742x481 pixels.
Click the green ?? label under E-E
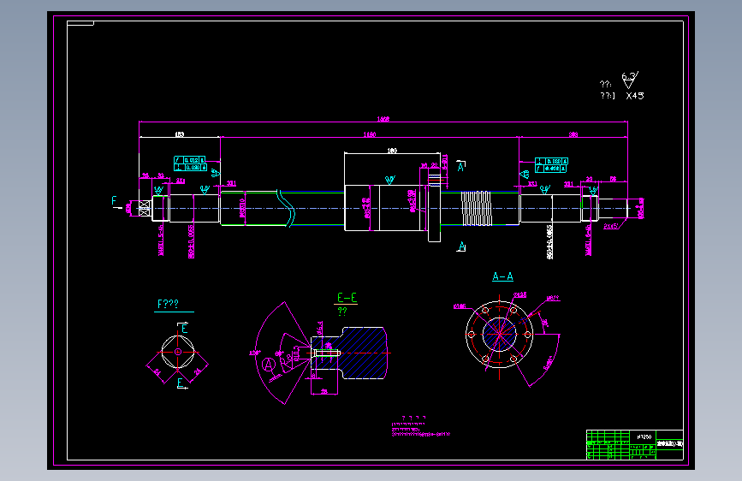[342, 312]
